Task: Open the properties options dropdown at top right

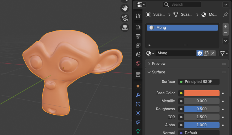Action: click(x=225, y=4)
